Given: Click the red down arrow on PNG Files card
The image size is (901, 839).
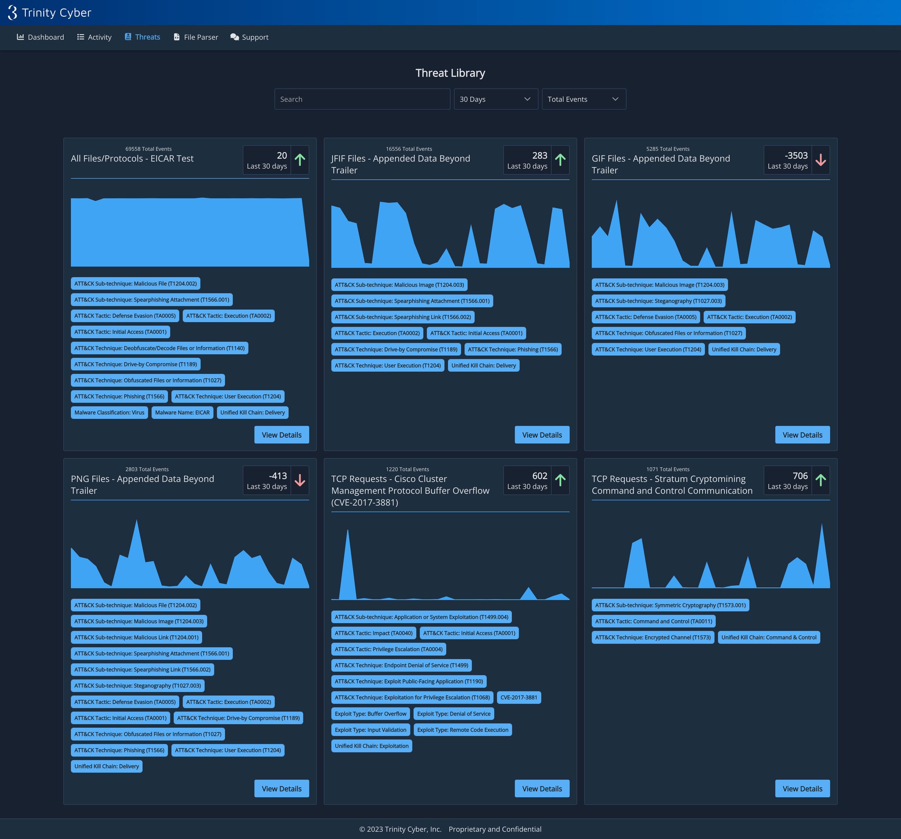Looking at the screenshot, I should (x=300, y=480).
